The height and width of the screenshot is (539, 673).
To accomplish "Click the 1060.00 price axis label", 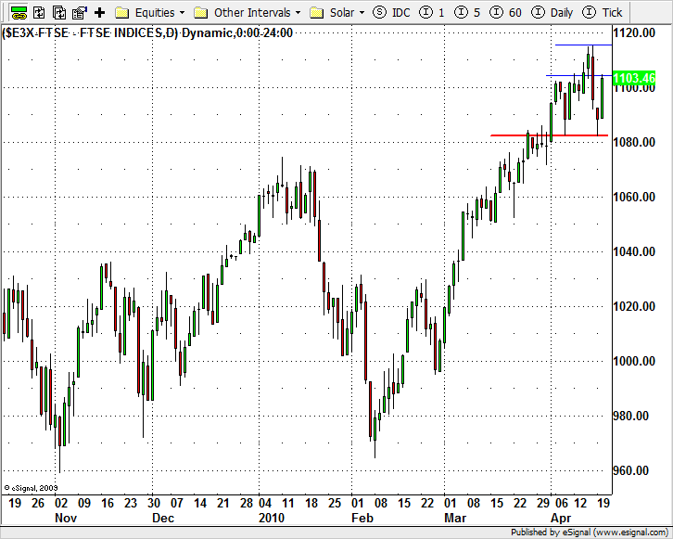I will click(x=634, y=197).
